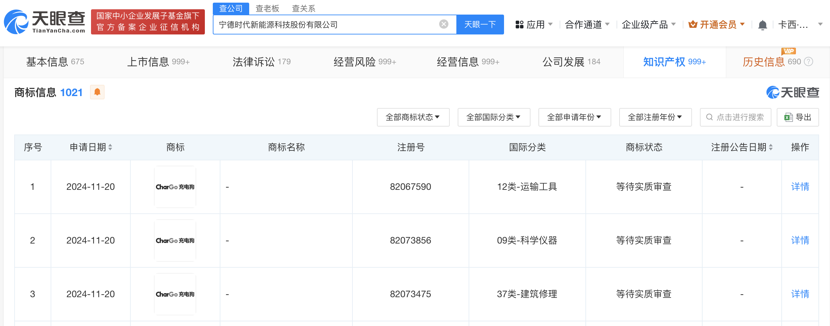Open 详情 for trademark 82067590

coord(800,187)
